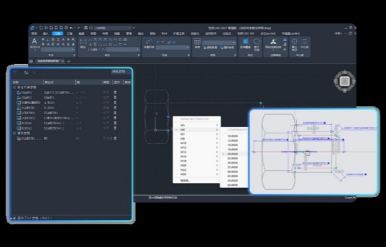Choose M16 in the DIAMETRO context menu
This screenshot has height=247, width=386.
[196, 157]
